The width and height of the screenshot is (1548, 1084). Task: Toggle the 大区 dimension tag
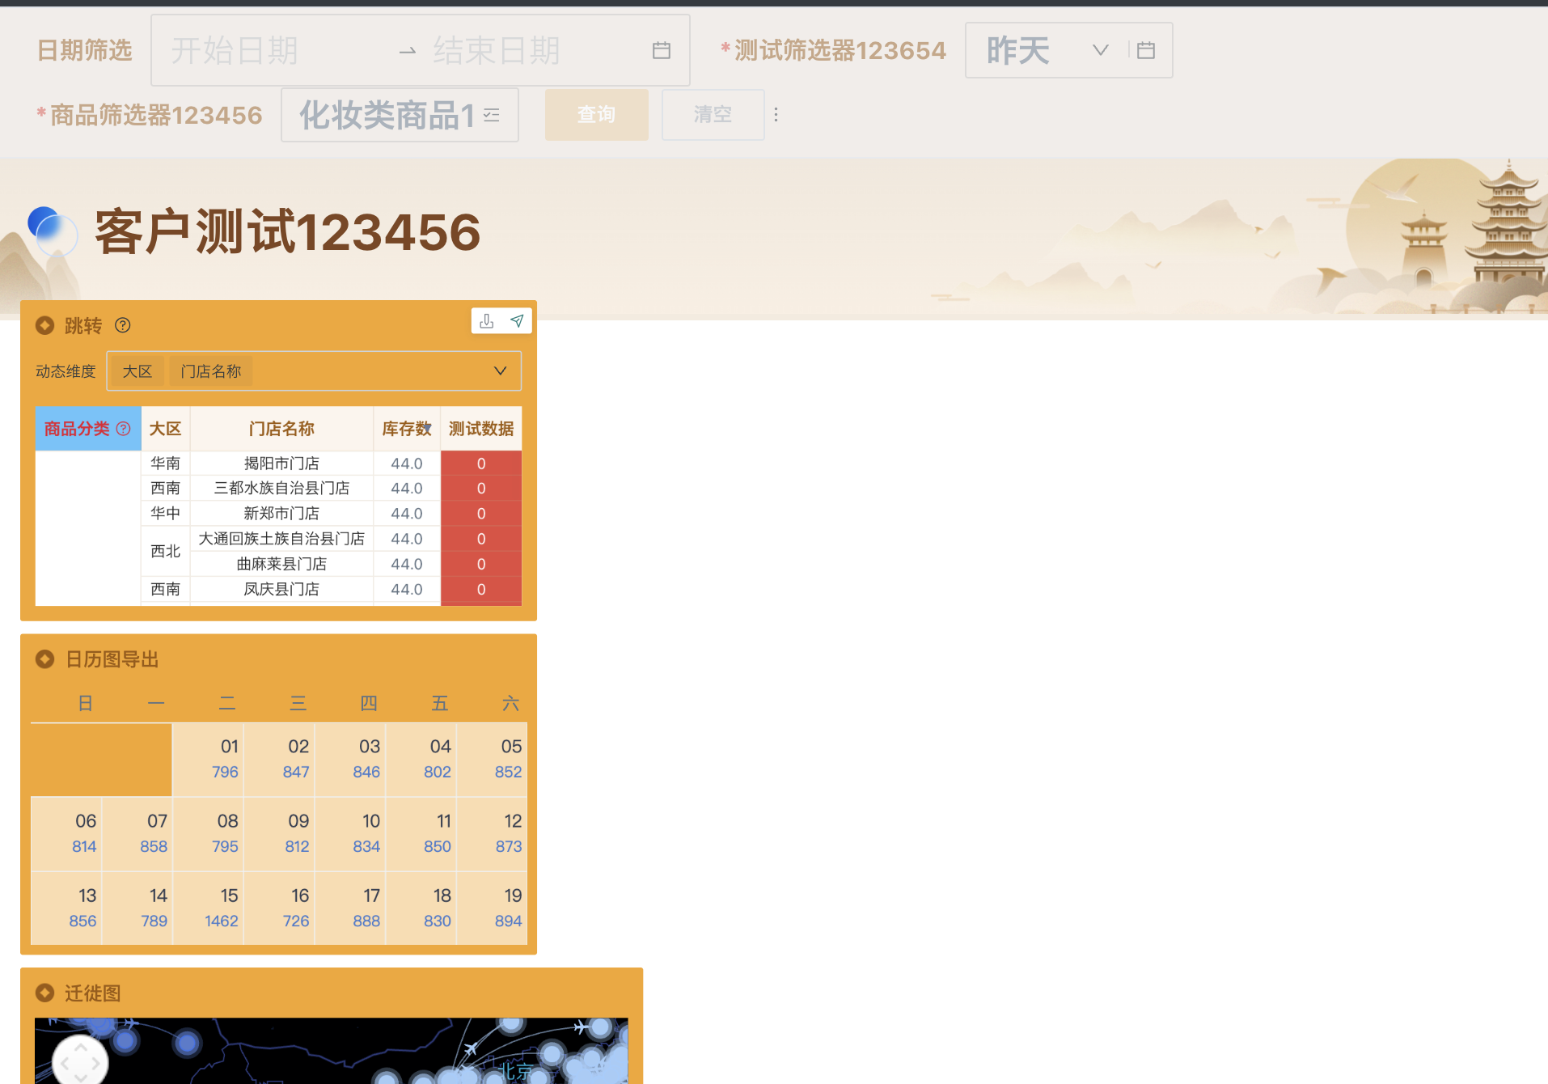click(x=137, y=371)
